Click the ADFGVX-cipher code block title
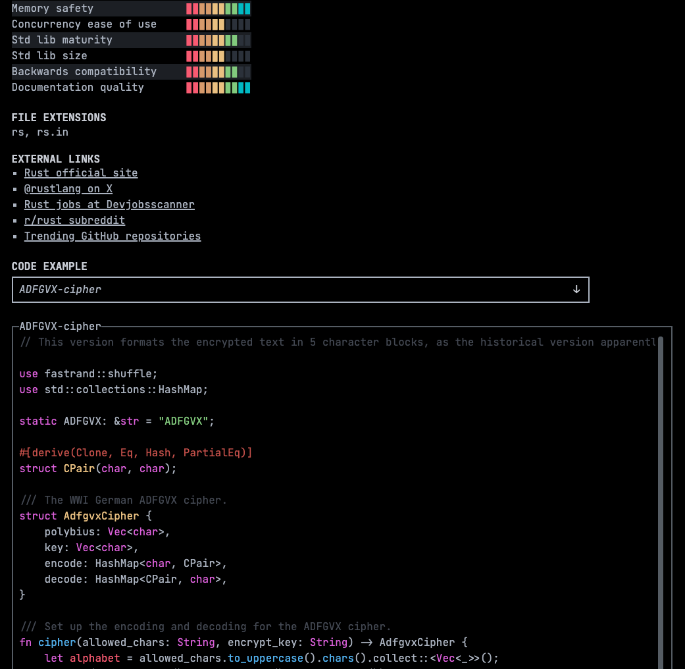 tap(61, 326)
